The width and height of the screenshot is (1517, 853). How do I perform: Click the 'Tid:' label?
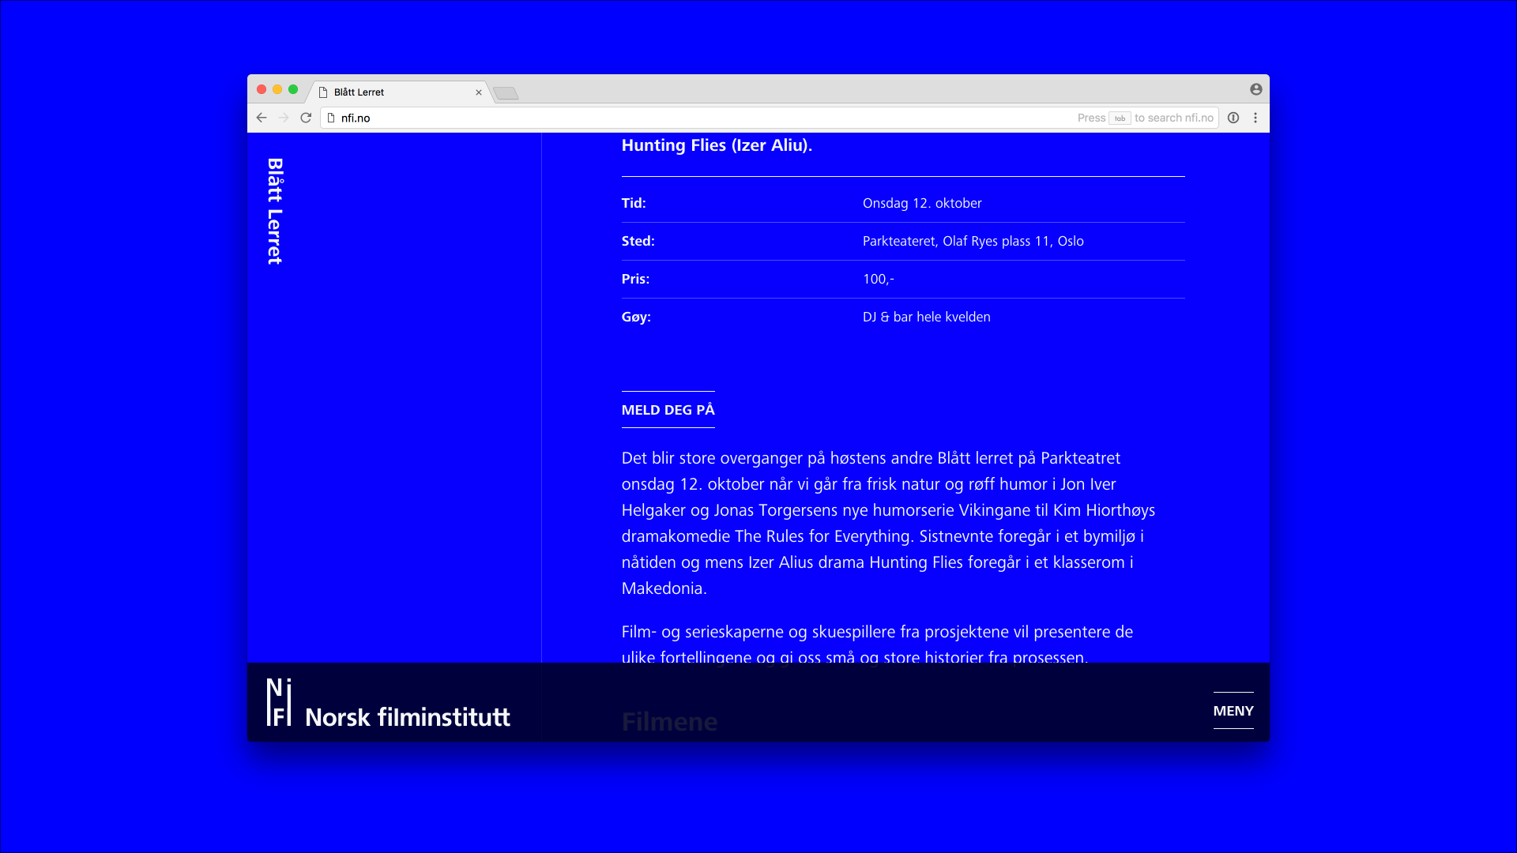click(634, 203)
